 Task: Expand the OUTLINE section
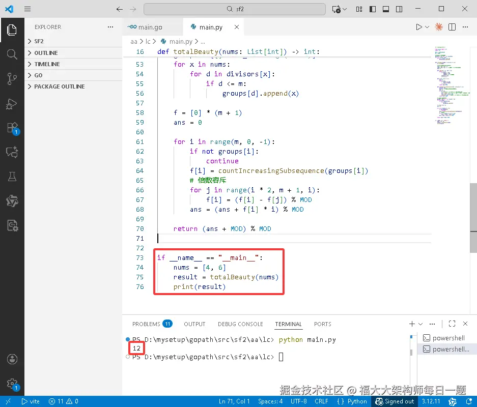coord(73,52)
